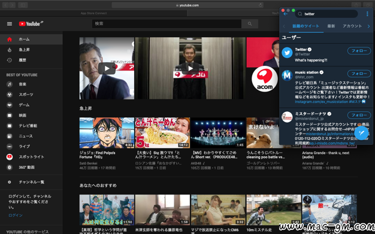Open the music station profile avatar

287,75
